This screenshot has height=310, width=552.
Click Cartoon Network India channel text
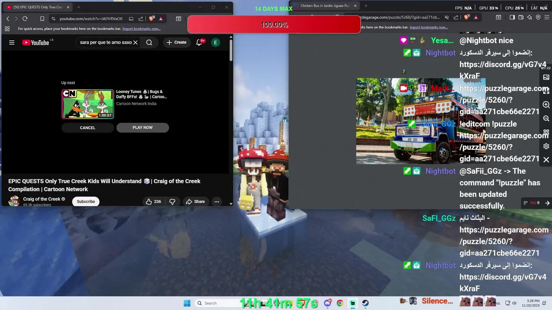click(x=136, y=104)
